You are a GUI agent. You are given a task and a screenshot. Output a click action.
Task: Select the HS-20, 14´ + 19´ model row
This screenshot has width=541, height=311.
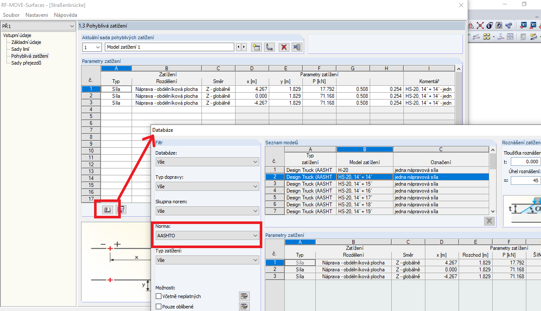[x=377, y=211]
